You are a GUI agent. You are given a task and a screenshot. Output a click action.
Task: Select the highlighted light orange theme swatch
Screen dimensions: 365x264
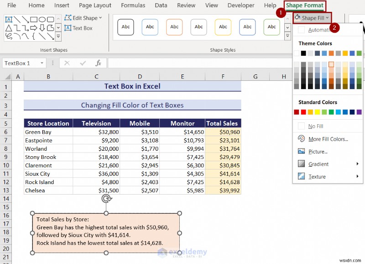click(331, 64)
